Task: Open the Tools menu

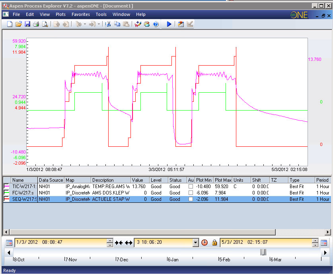Action: 101,14
